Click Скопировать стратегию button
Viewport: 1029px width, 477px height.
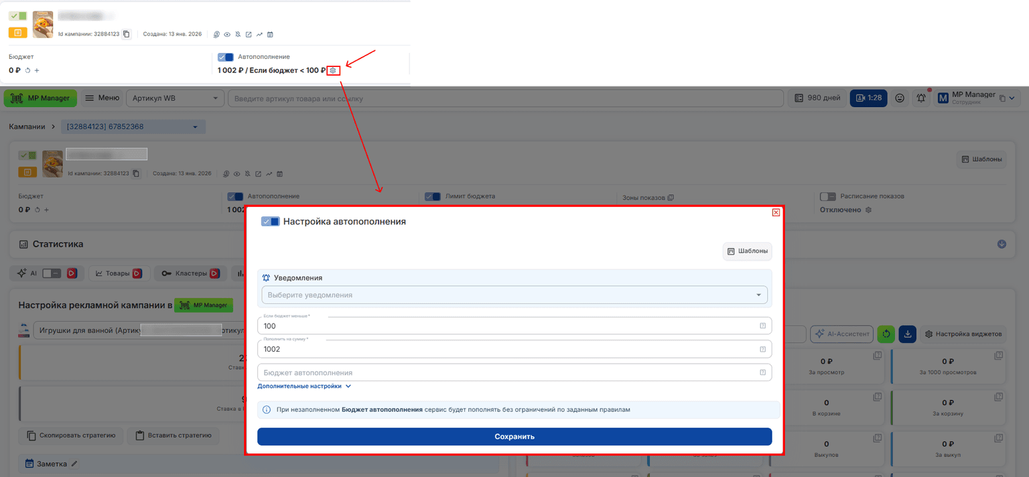click(71, 435)
